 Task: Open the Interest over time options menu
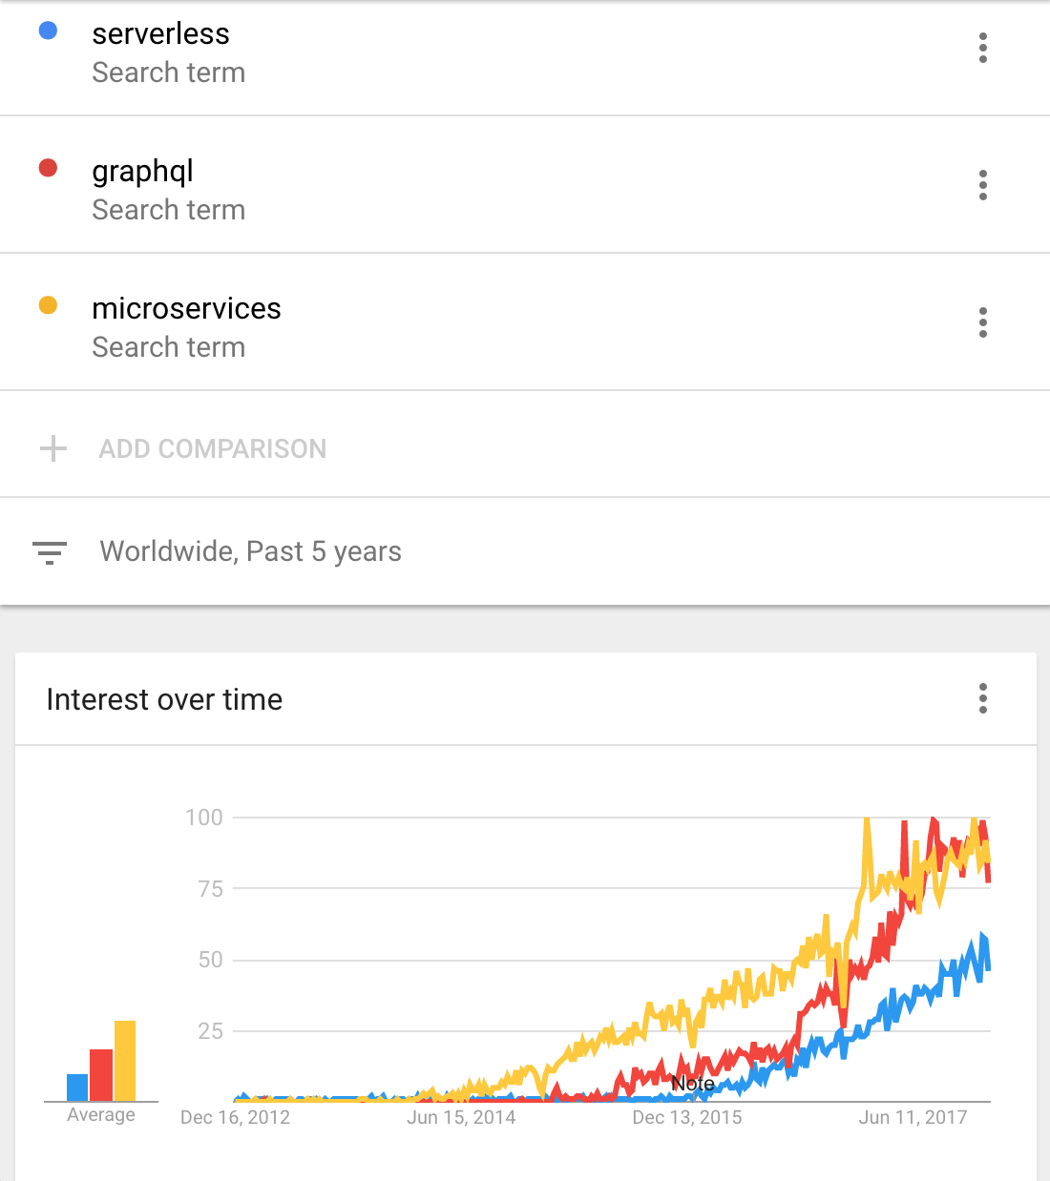(982, 698)
